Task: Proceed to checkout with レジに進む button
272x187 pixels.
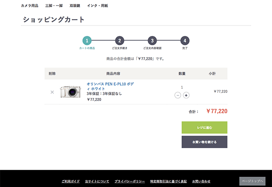Action: point(204,127)
